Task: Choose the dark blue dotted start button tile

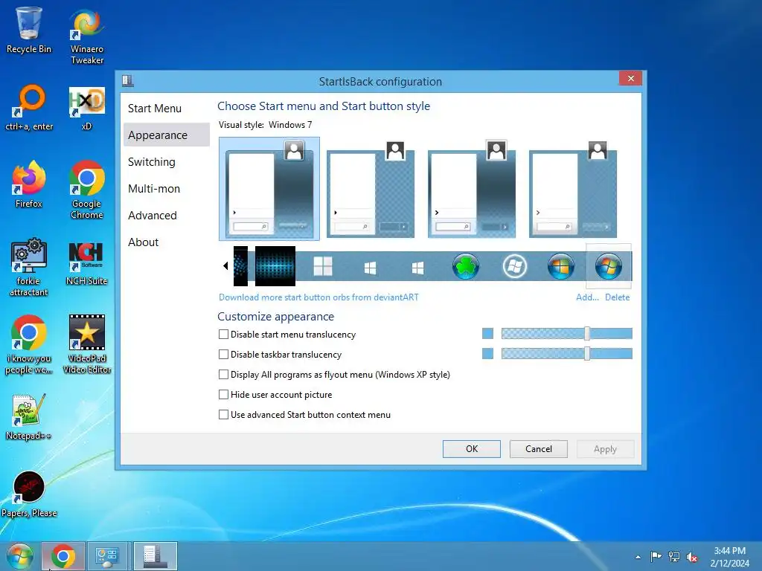Action: point(275,266)
